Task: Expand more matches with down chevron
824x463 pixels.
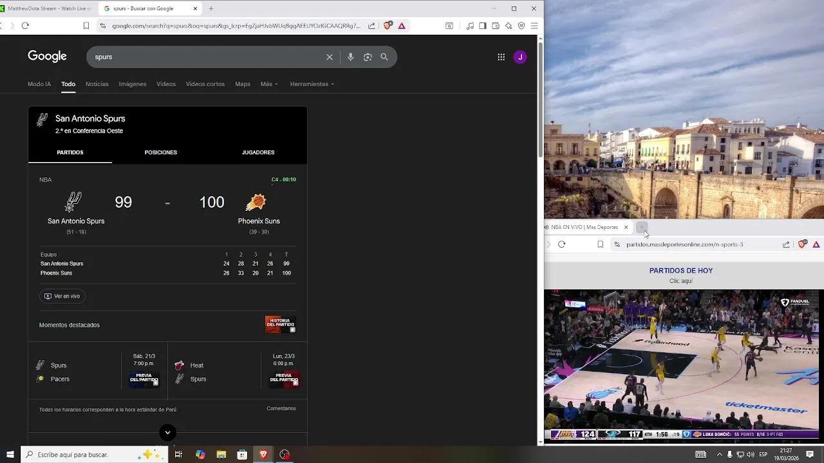Action: (x=167, y=432)
